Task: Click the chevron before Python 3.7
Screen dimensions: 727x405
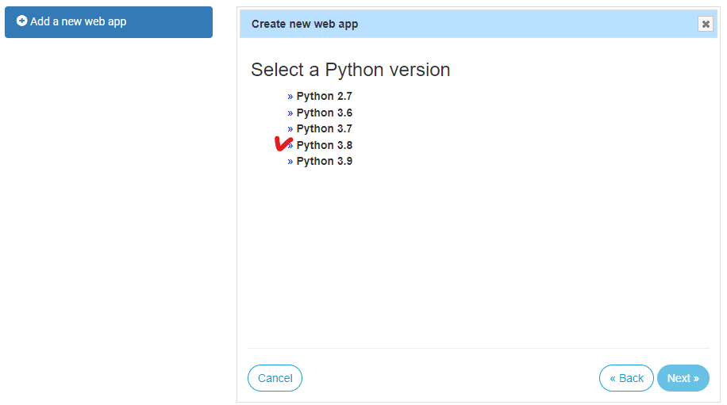Action: 290,129
